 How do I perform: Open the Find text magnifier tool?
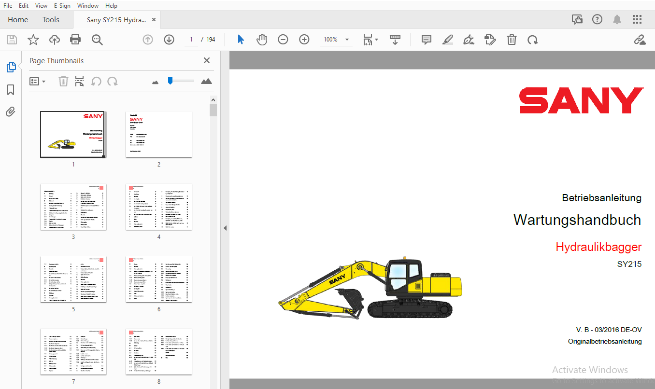tap(97, 40)
